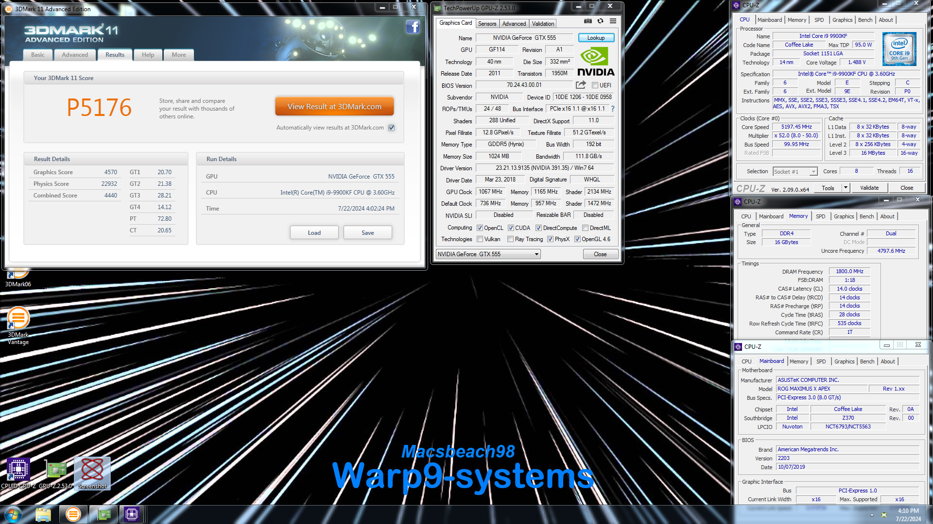Switch to 3DMark in the taskbar
Image resolution: width=933 pixels, height=524 pixels.
pos(73,514)
